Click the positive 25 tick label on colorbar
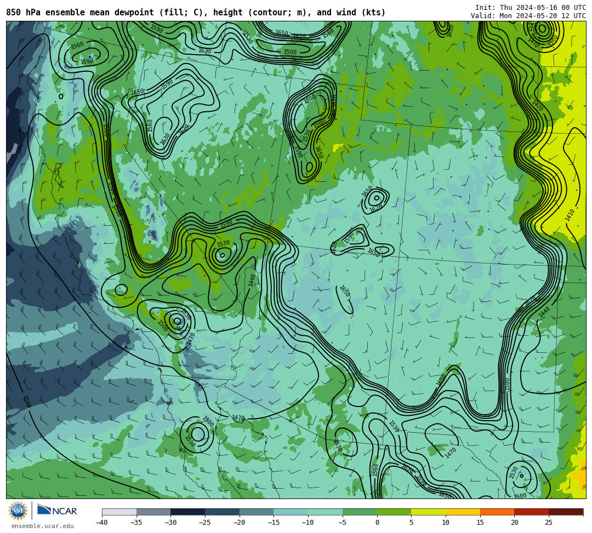The height and width of the screenshot is (533, 592). point(549,523)
